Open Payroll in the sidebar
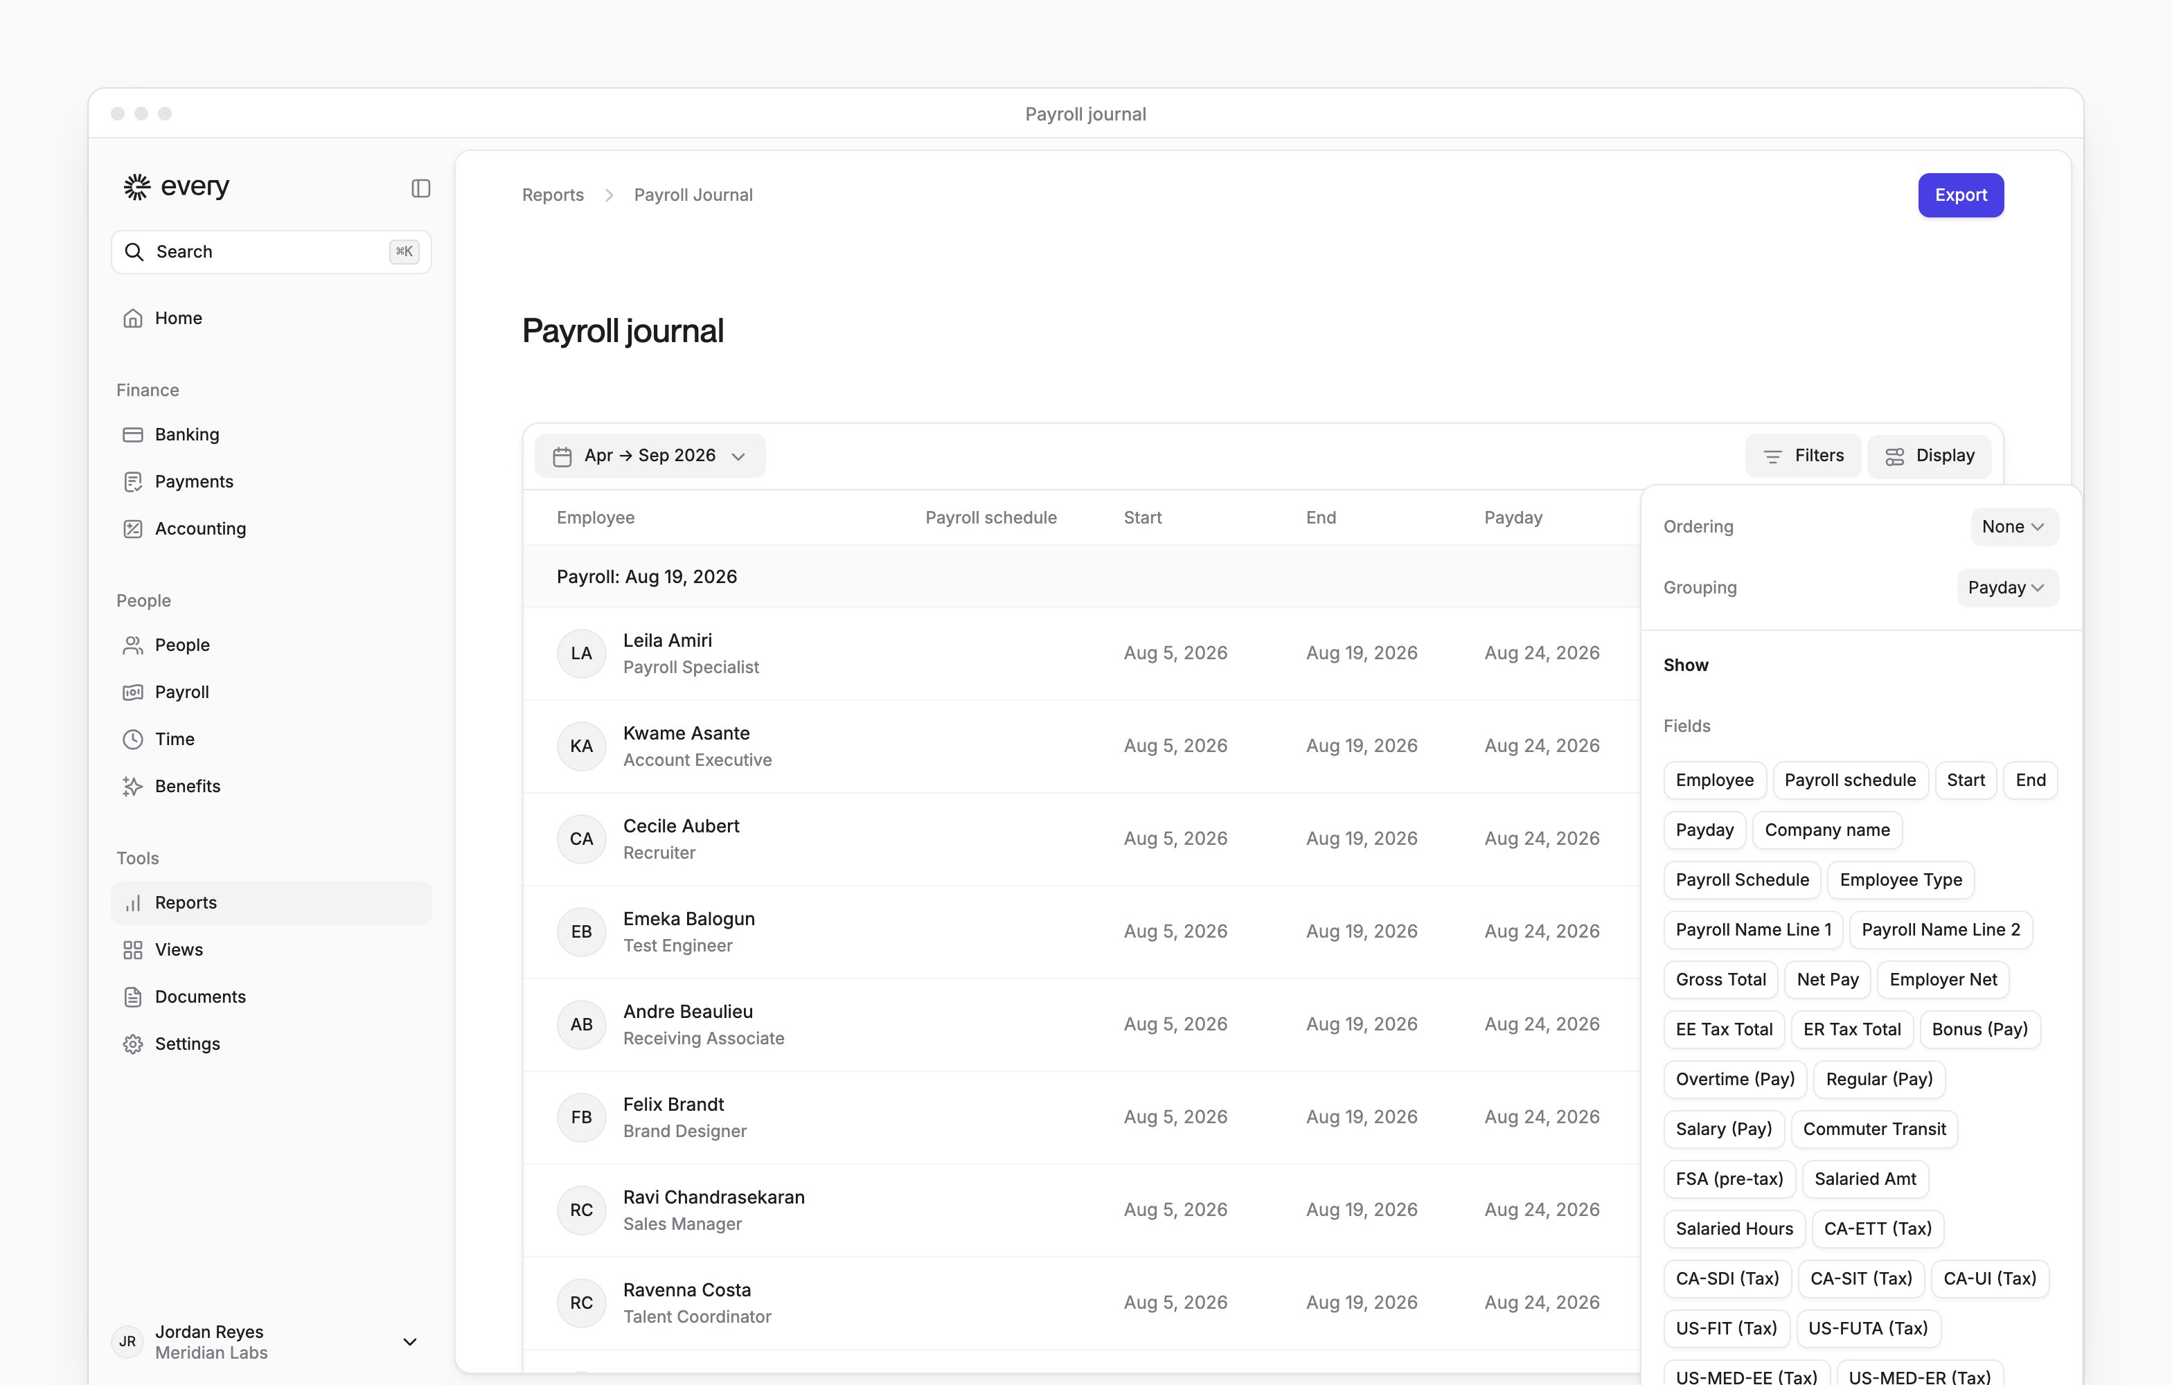 pyautogui.click(x=271, y=692)
